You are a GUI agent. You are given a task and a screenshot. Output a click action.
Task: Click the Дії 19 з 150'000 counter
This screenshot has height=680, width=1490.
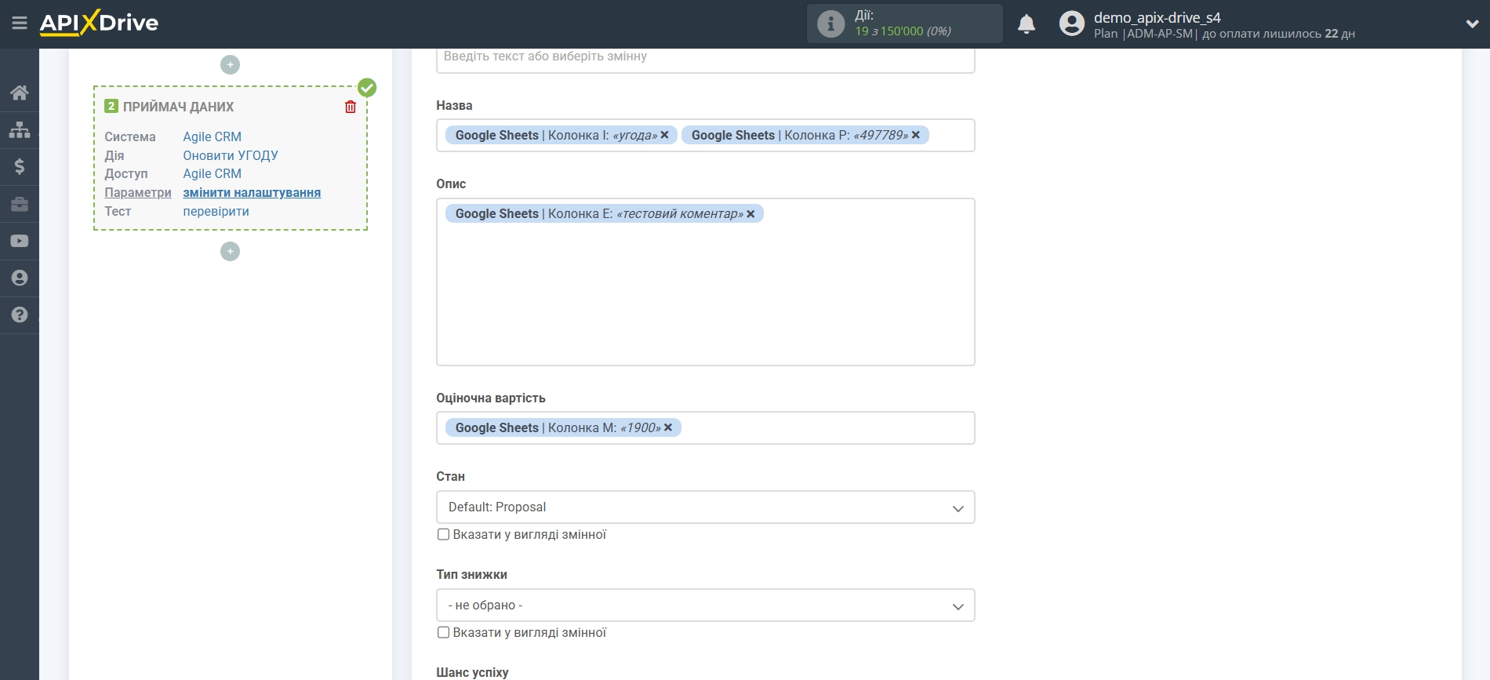tap(903, 24)
